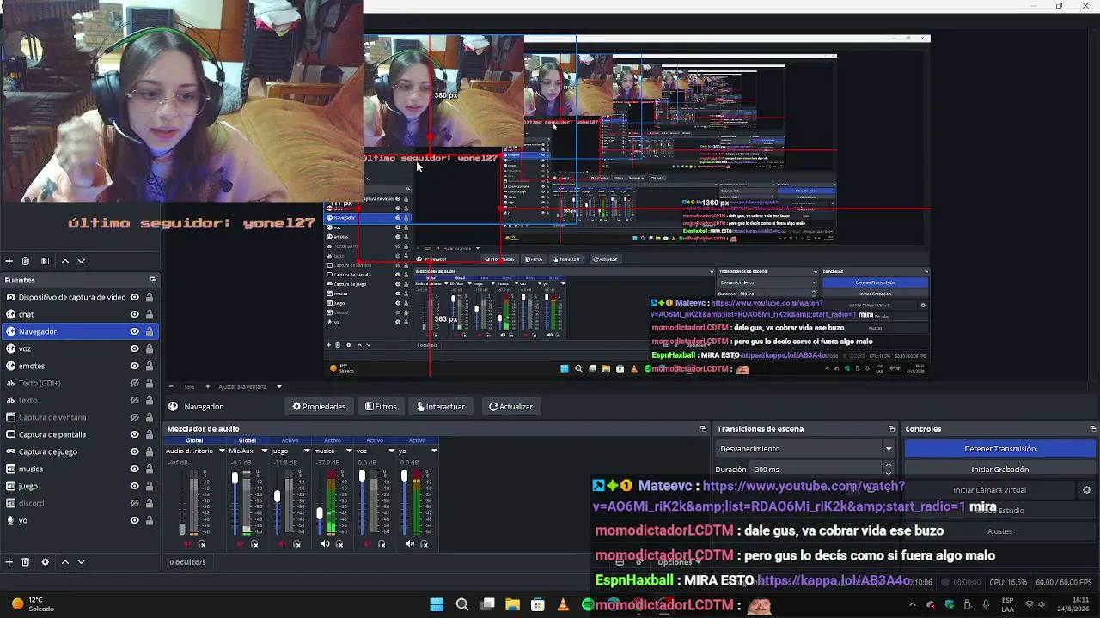Open source properties gear below the Fuentes list
The image size is (1100, 618).
pyautogui.click(x=45, y=562)
